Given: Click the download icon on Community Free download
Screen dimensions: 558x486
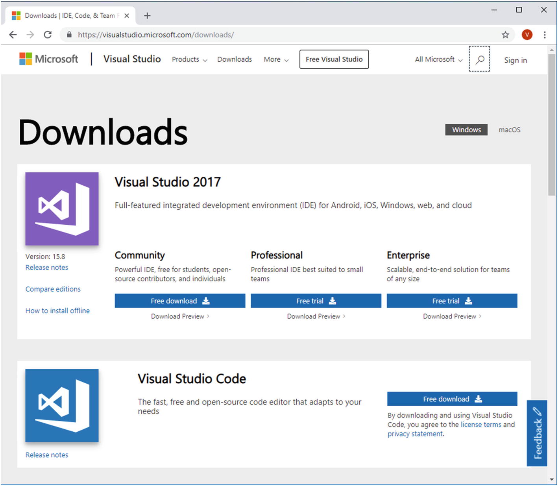Looking at the screenshot, I should tap(206, 301).
